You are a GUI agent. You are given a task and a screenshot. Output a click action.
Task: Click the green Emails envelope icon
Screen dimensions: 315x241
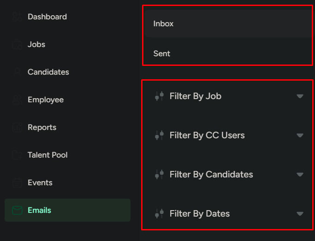click(x=17, y=210)
